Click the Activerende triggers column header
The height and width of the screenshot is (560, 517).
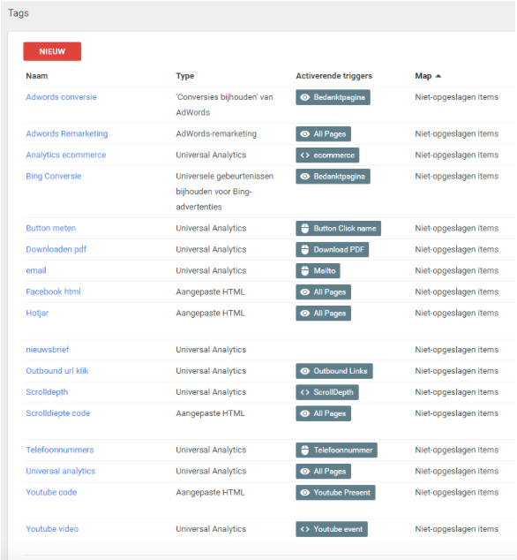point(333,76)
